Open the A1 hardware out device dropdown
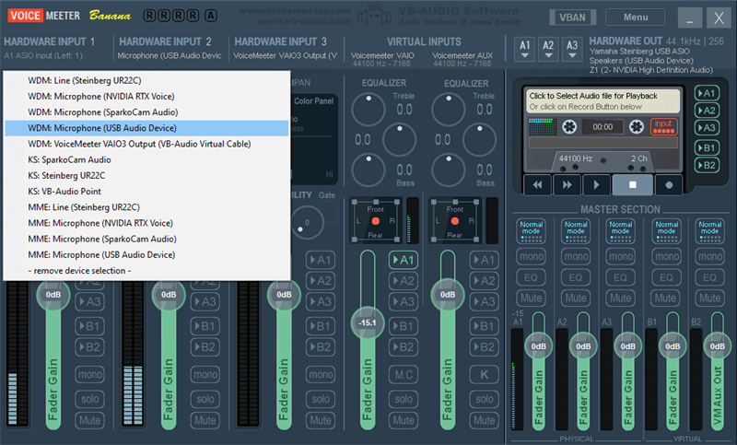Viewport: 737px width, 445px height. [525, 49]
